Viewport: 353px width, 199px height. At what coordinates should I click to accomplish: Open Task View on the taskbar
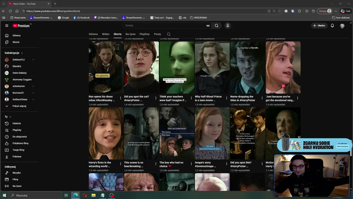click(x=66, y=195)
